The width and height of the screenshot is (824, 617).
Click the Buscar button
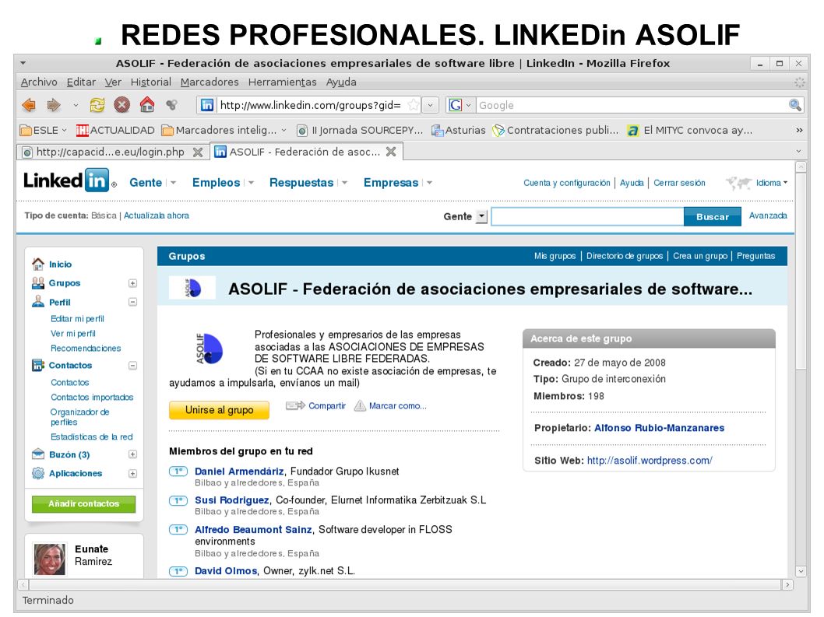tap(712, 216)
